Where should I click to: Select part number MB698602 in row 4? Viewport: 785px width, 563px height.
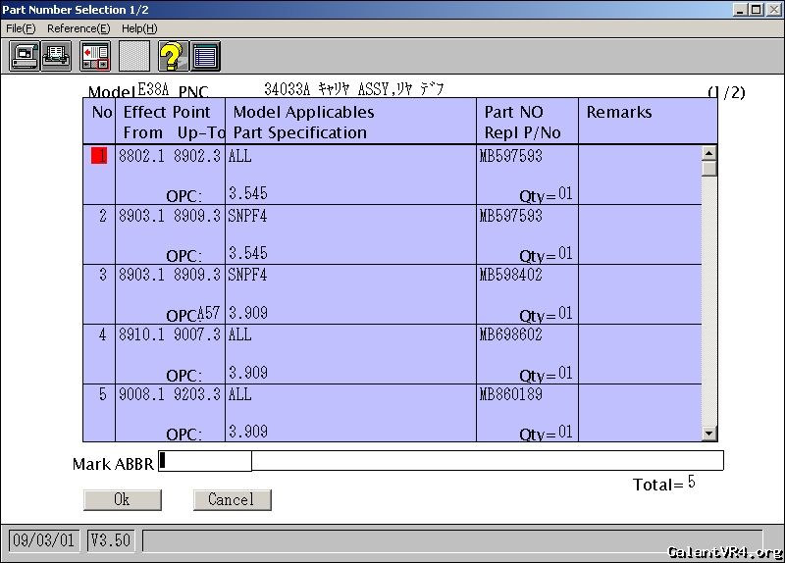510,334
